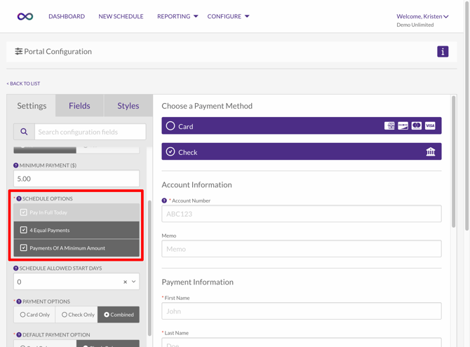
Task: Click the Schedule Options help icon
Action: (x=19, y=198)
